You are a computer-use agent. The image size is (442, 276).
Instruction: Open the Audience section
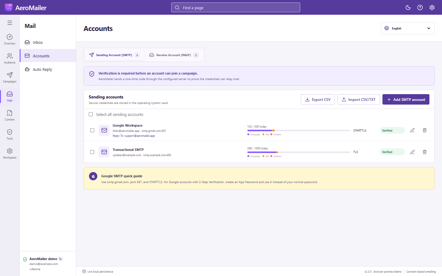(10, 58)
